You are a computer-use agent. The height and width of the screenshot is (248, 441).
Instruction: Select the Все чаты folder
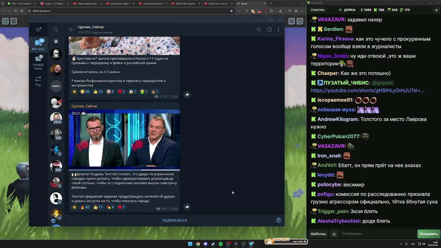click(x=38, y=45)
